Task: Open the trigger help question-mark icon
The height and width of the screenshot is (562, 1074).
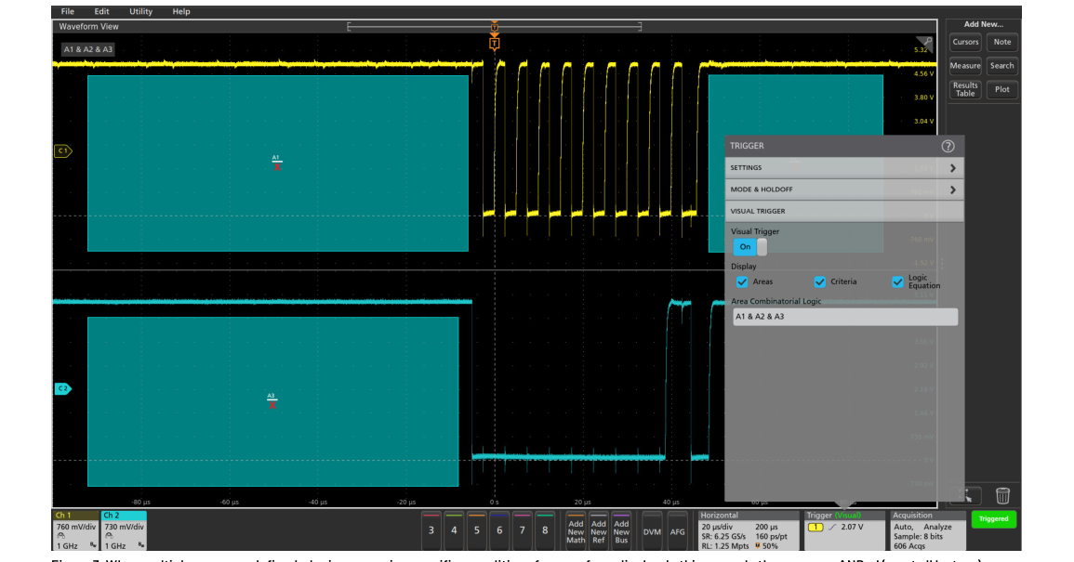Action: (x=948, y=146)
